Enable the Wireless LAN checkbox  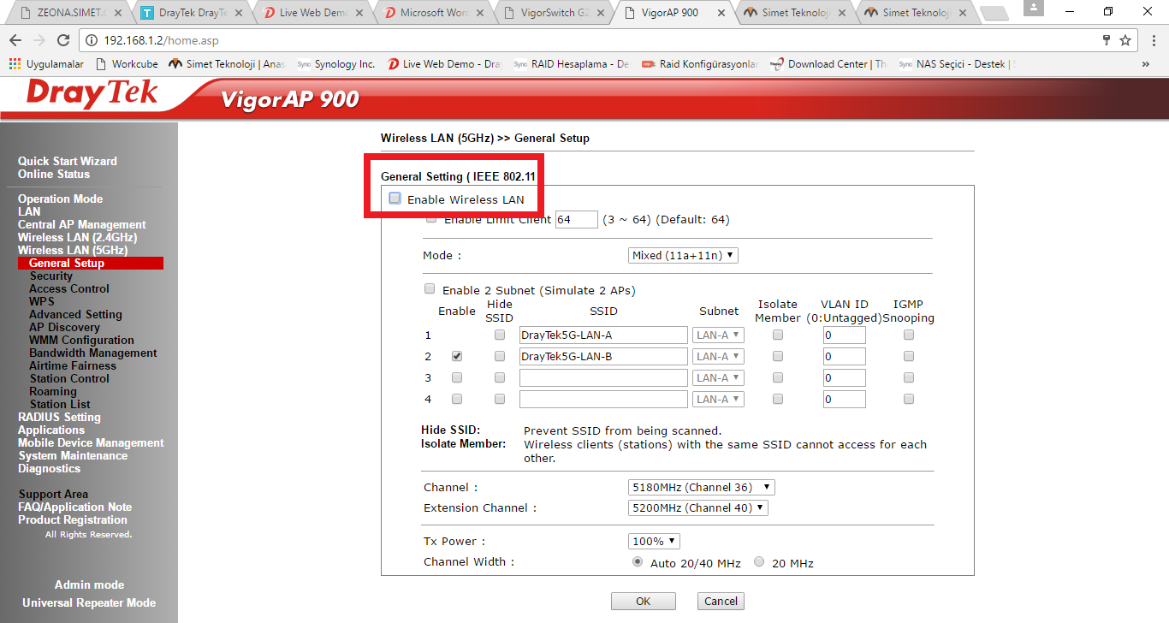pyautogui.click(x=395, y=199)
